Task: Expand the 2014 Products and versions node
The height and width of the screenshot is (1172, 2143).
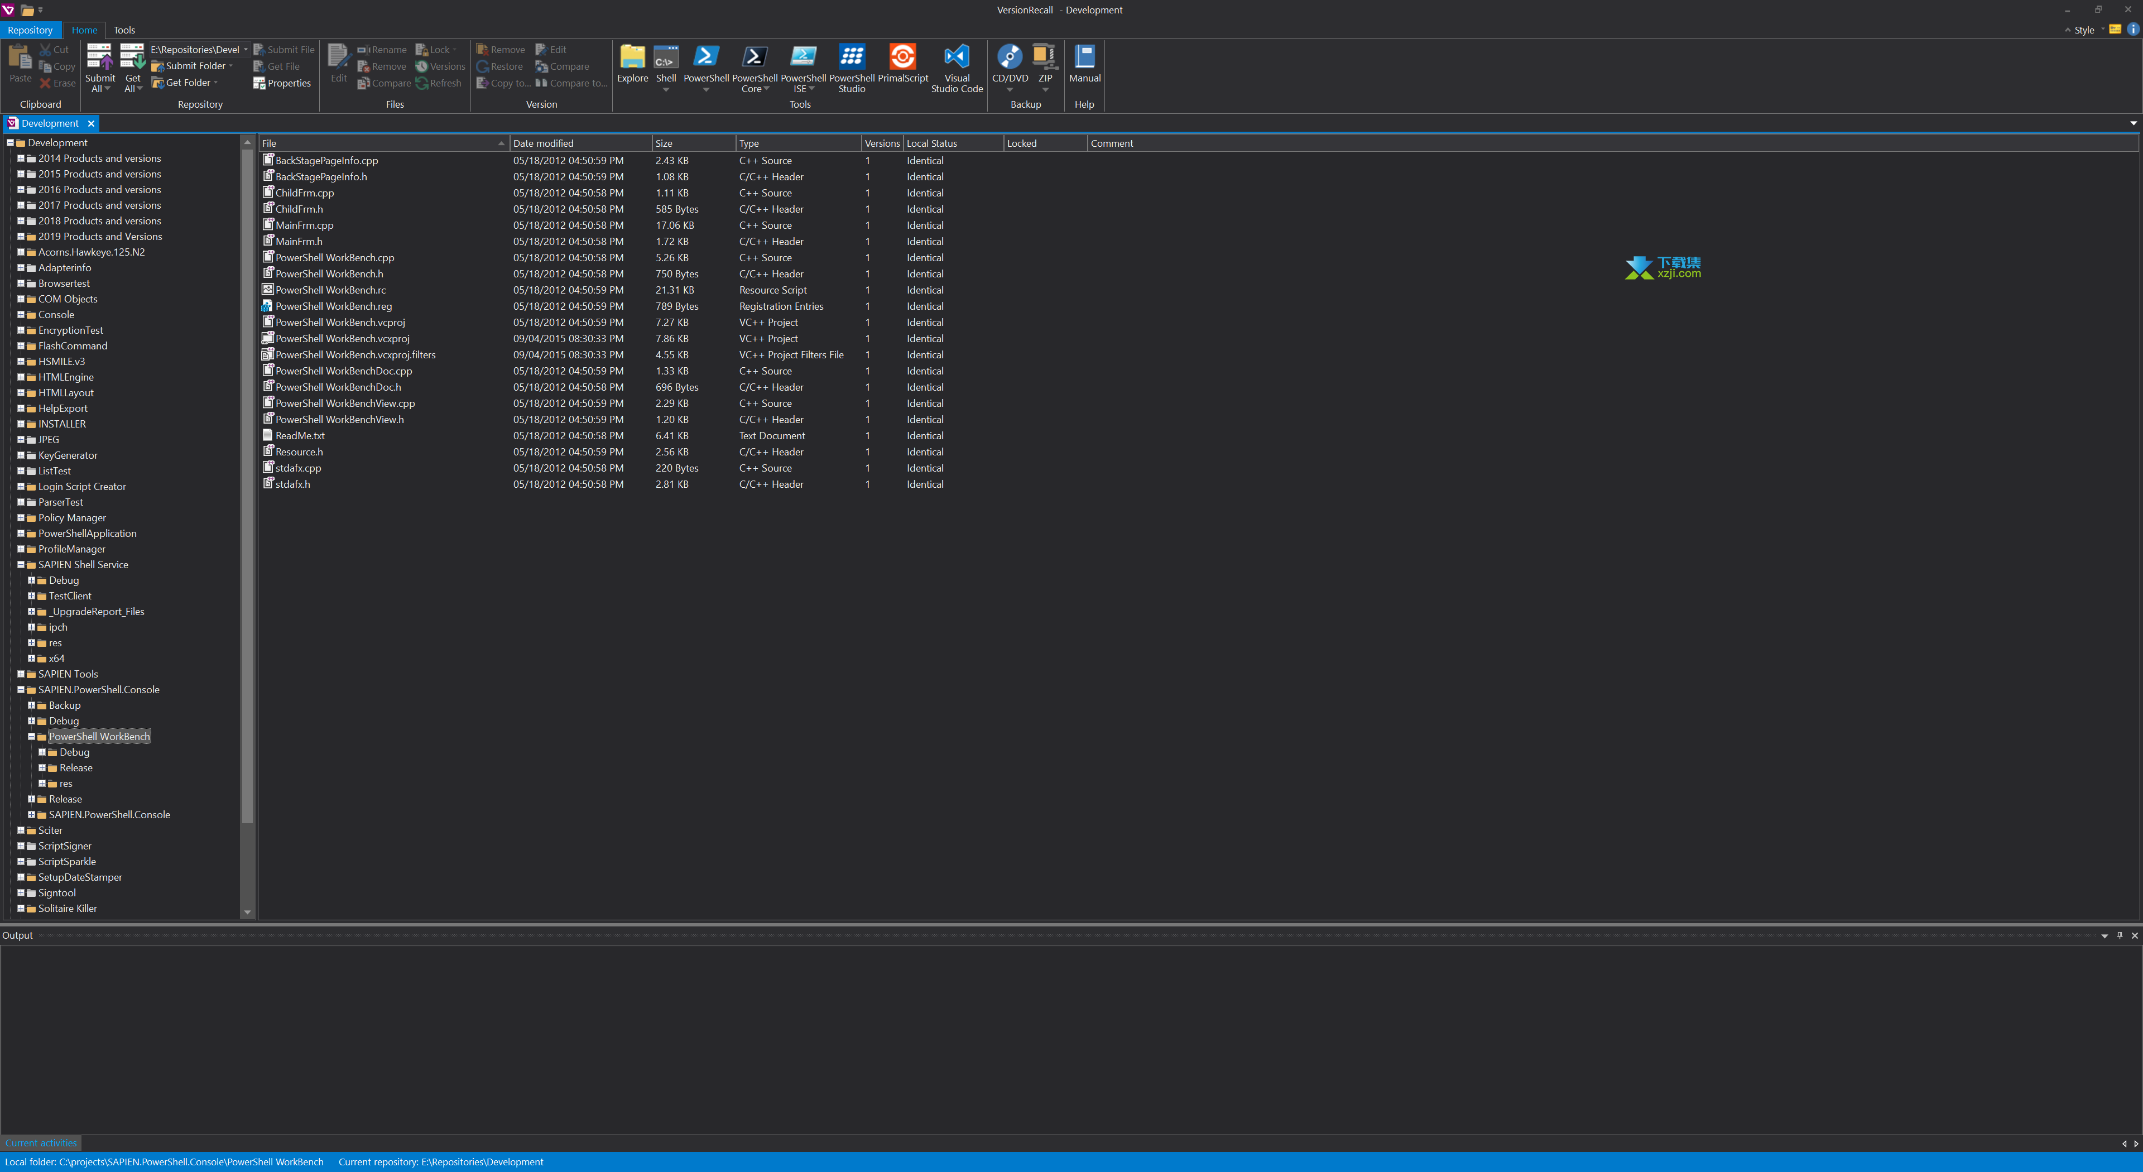Action: tap(20, 157)
